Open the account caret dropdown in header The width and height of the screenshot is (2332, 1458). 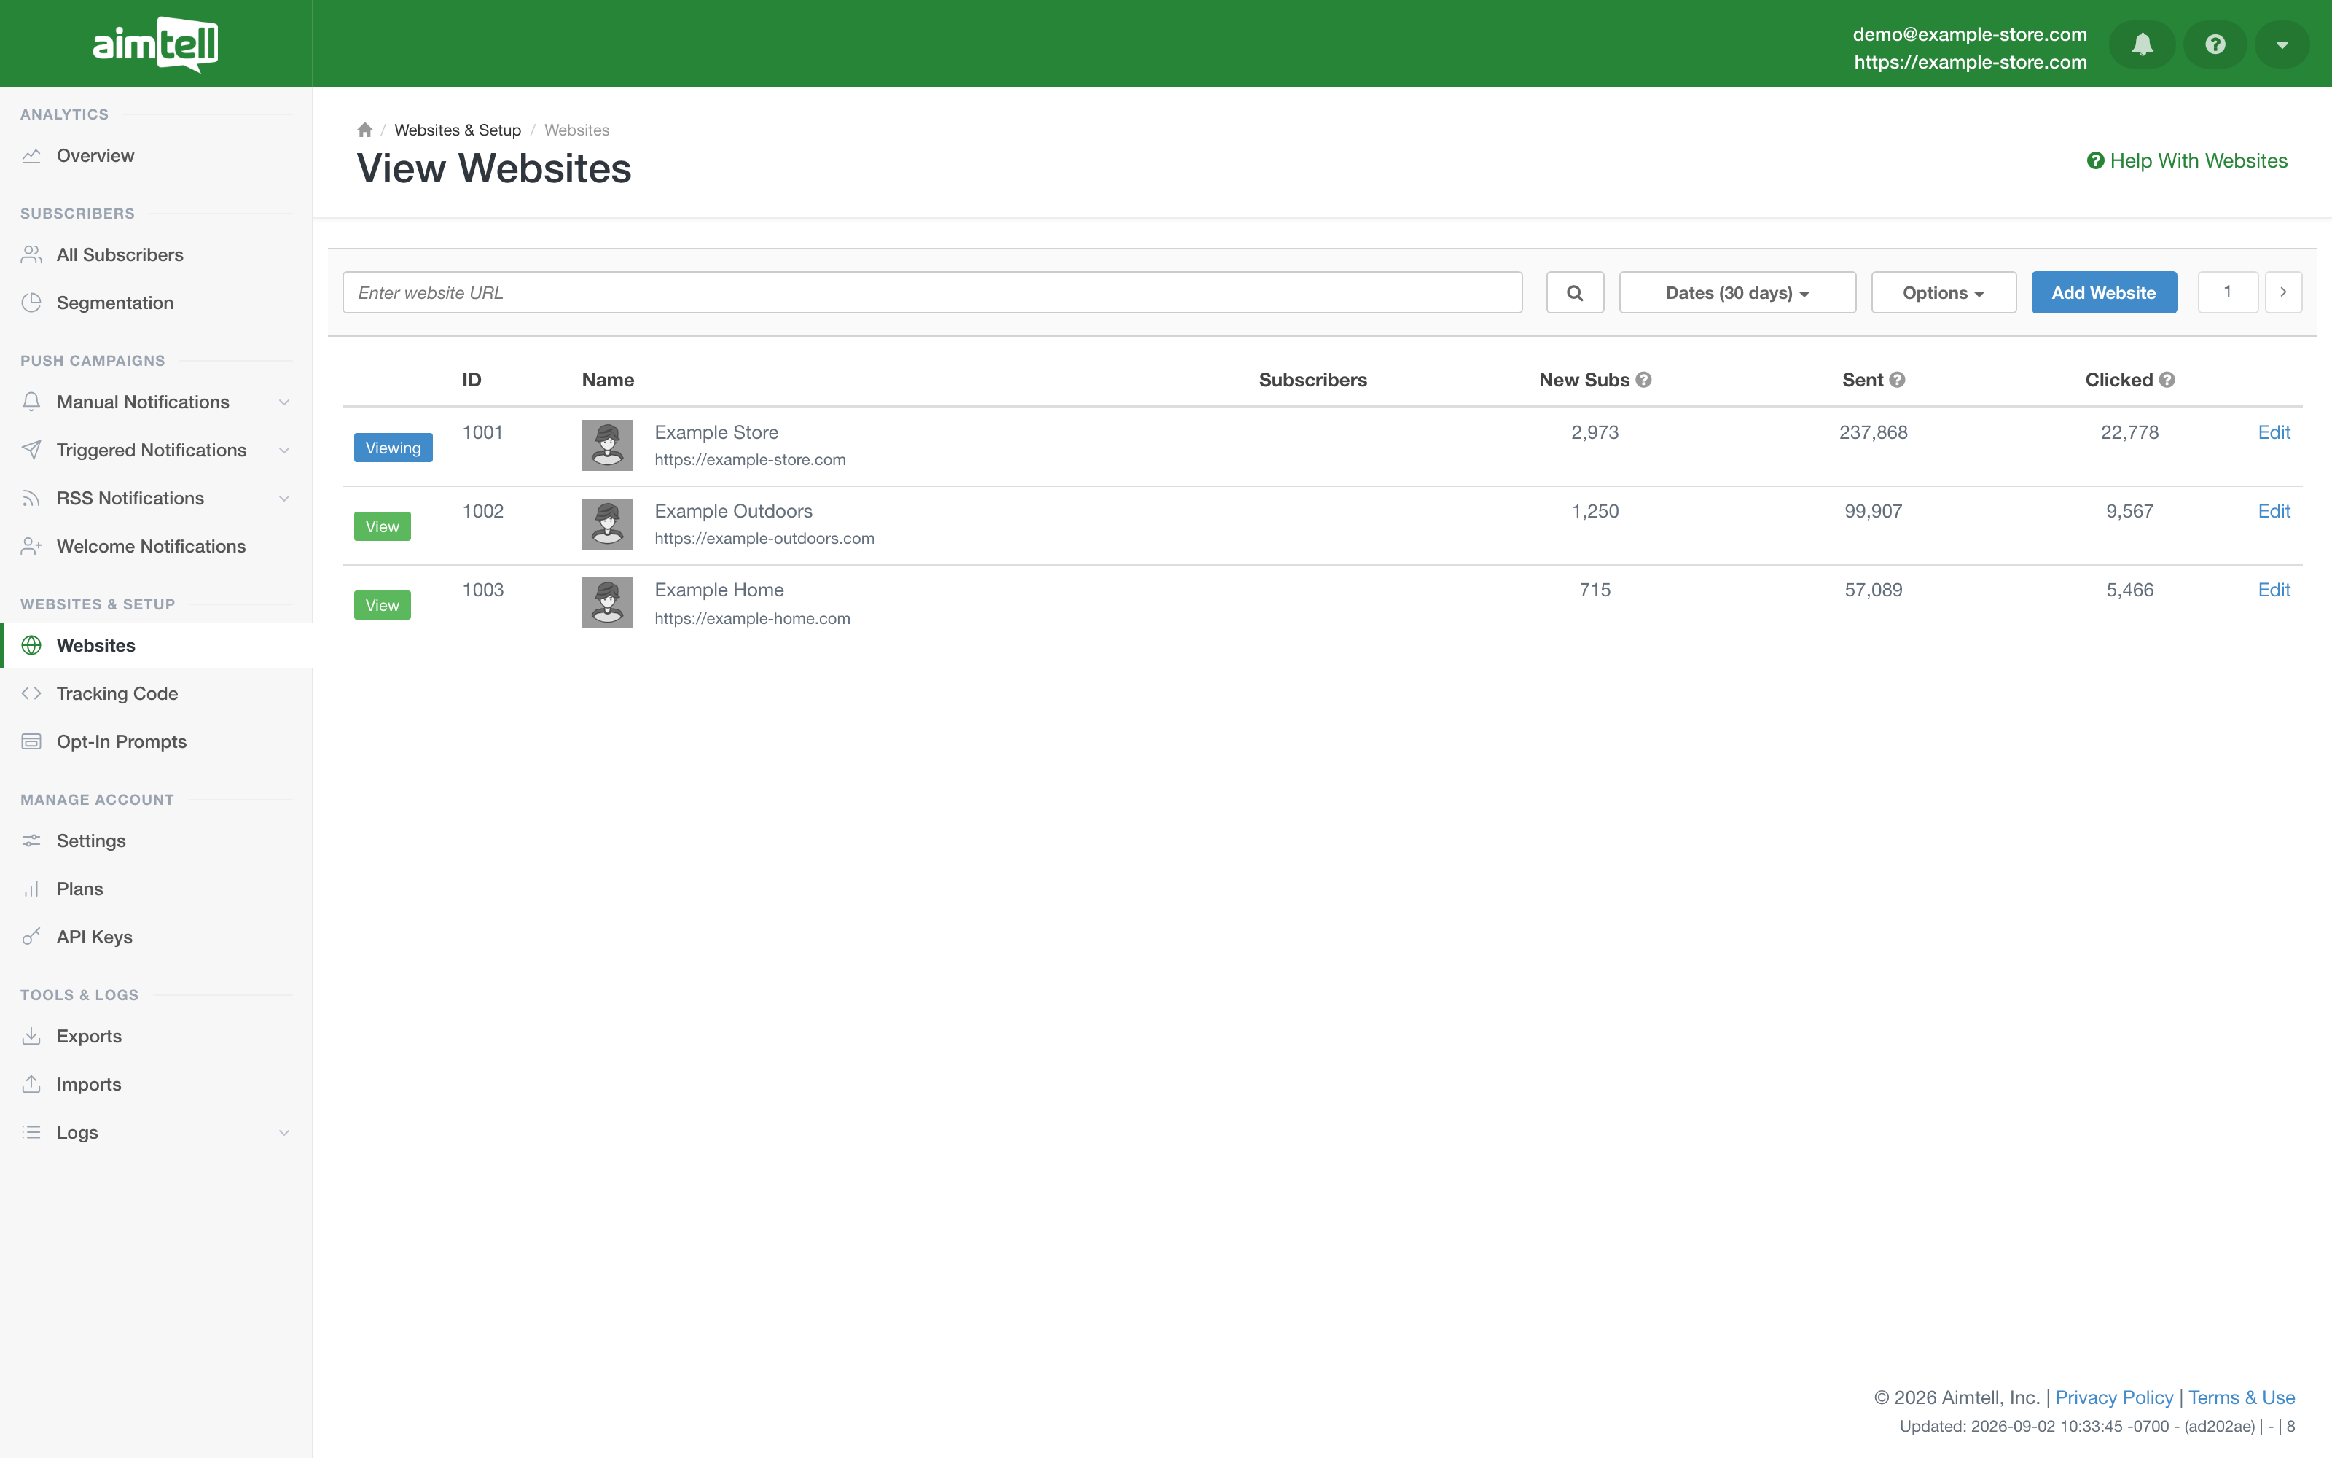[2281, 44]
